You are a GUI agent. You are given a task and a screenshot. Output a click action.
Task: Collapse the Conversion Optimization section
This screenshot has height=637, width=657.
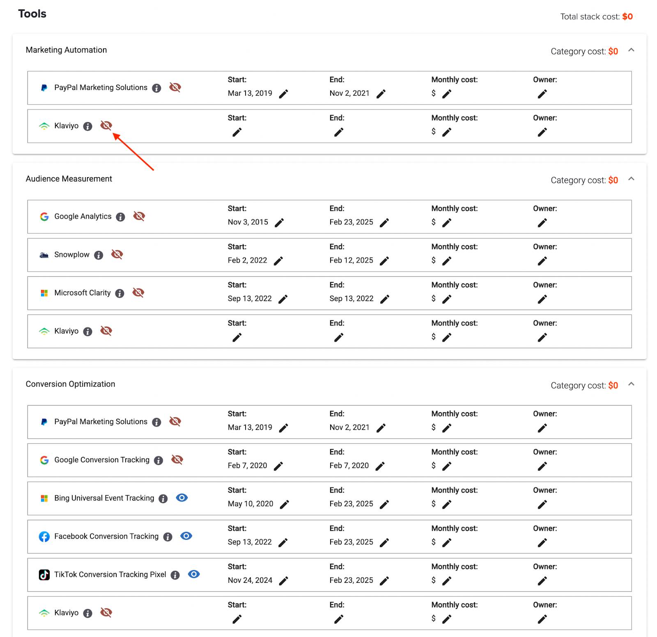(631, 384)
